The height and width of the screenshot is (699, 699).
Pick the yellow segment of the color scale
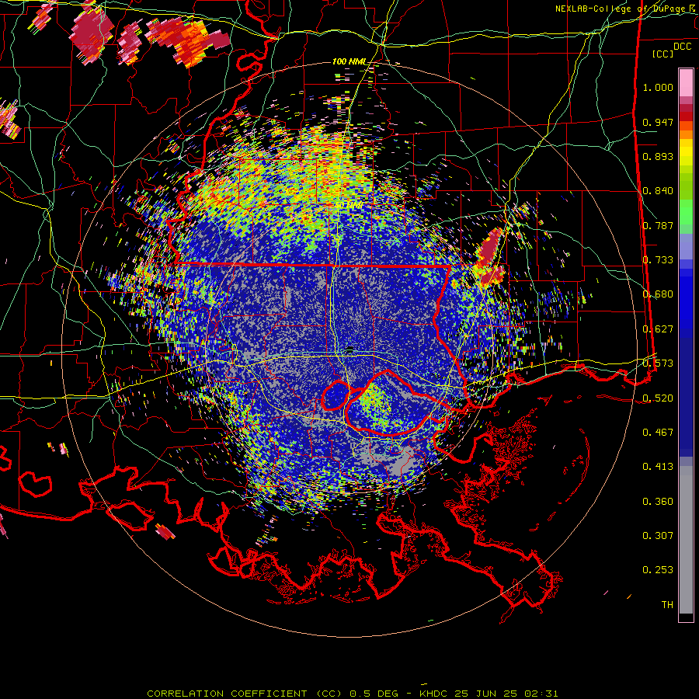[686, 153]
